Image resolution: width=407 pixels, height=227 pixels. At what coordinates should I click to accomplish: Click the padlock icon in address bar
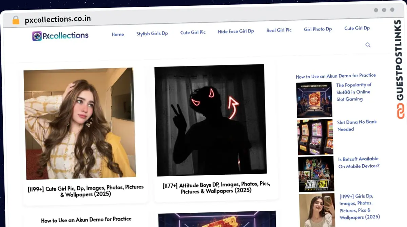pos(16,20)
